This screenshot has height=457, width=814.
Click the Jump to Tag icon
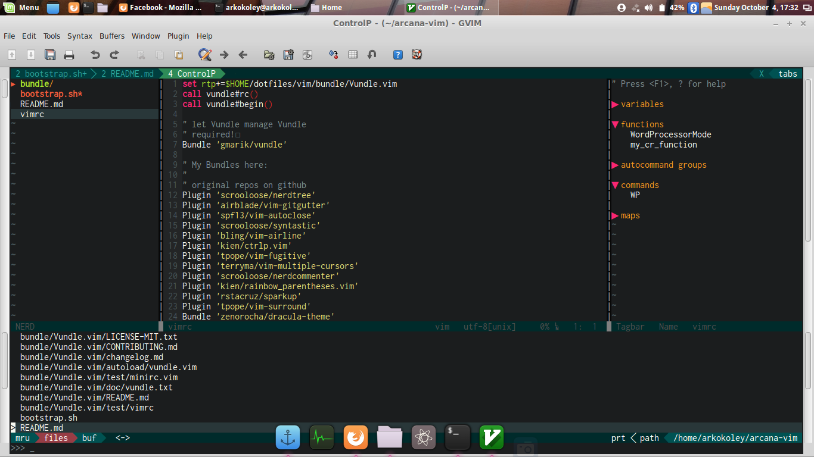coord(372,55)
